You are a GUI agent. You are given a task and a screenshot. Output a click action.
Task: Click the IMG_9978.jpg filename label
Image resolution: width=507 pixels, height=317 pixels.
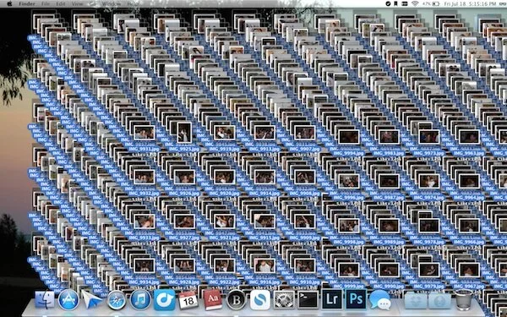click(x=428, y=242)
